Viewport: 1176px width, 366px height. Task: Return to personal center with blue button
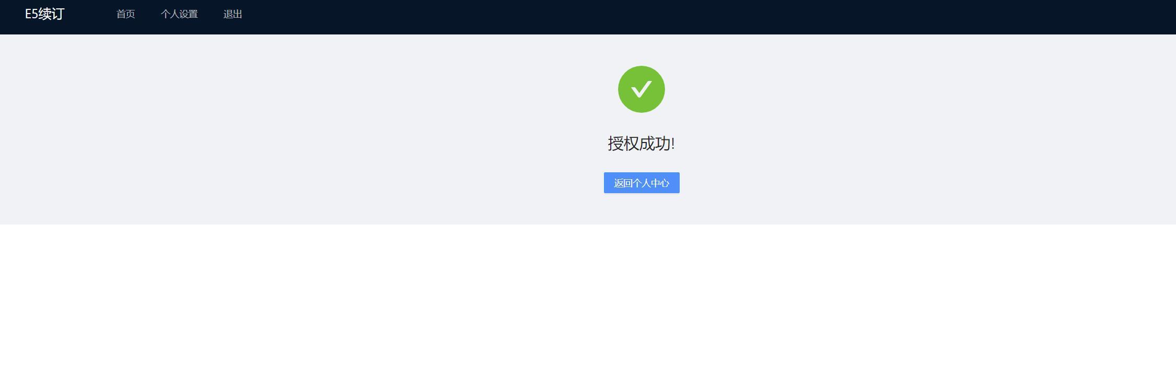point(642,183)
